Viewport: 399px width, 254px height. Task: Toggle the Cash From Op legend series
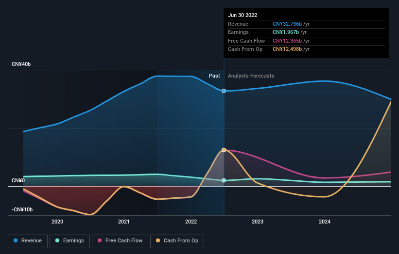pyautogui.click(x=177, y=241)
